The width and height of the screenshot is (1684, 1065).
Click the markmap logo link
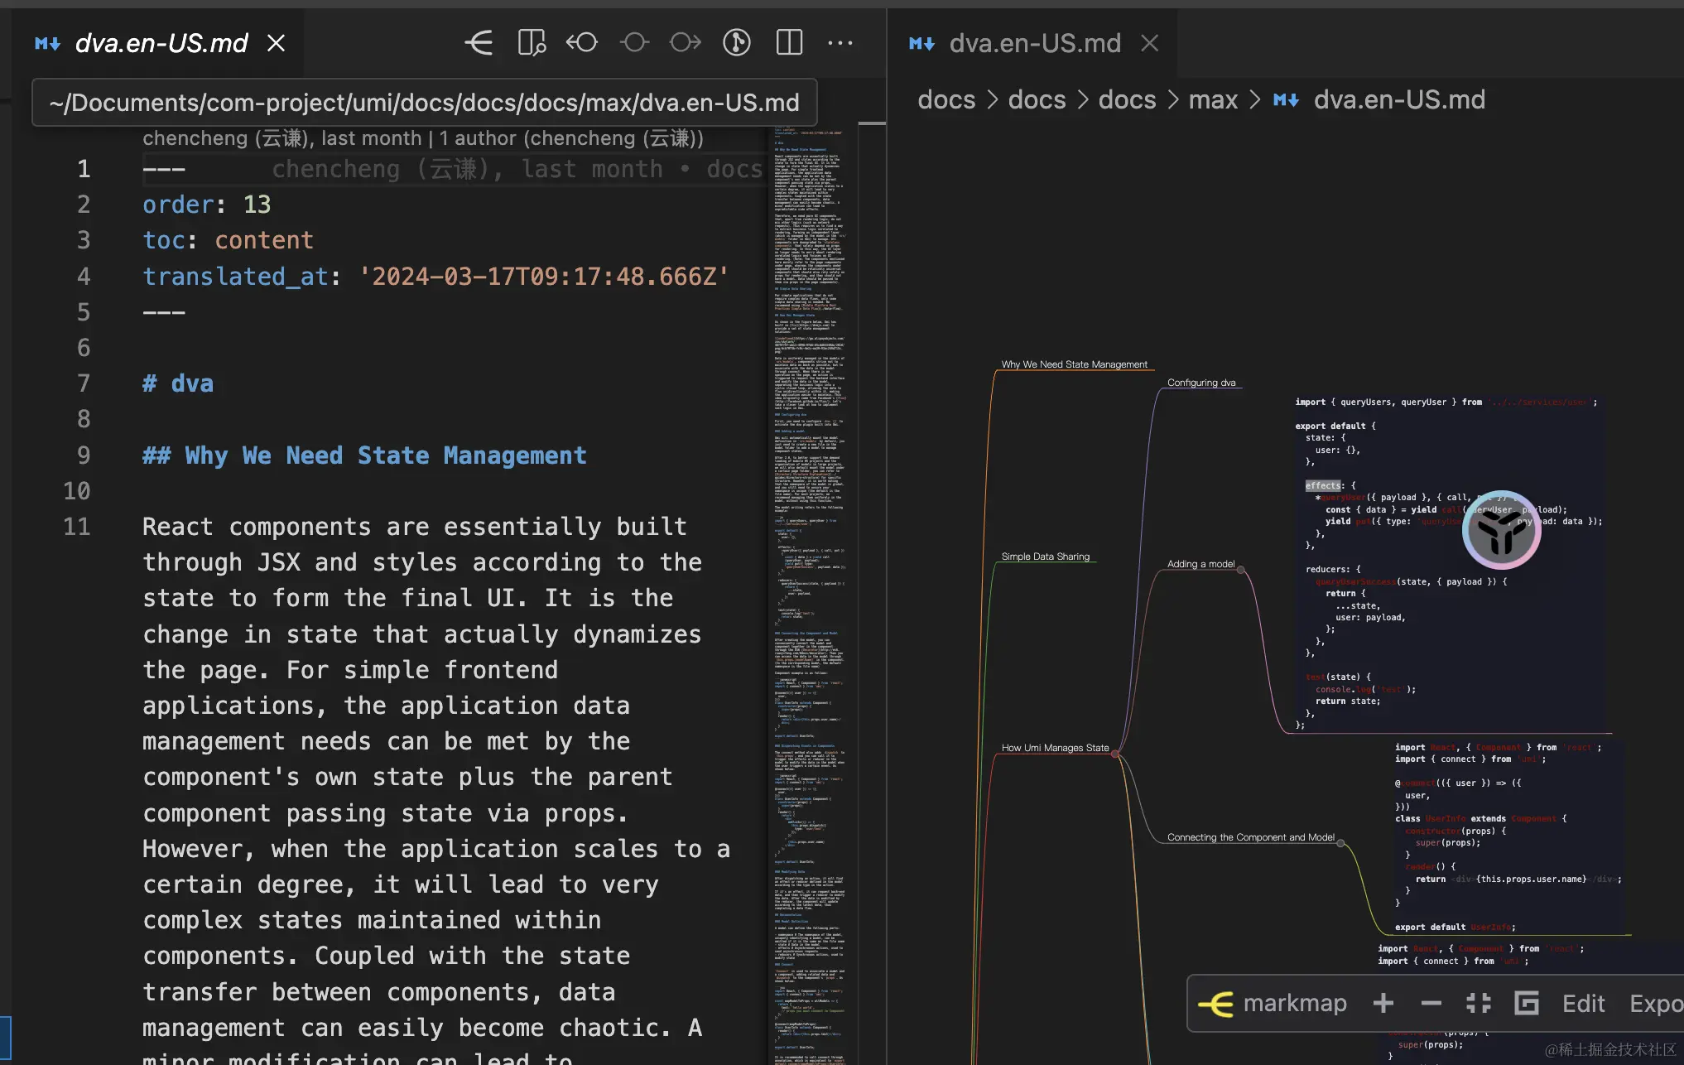[1273, 1004]
